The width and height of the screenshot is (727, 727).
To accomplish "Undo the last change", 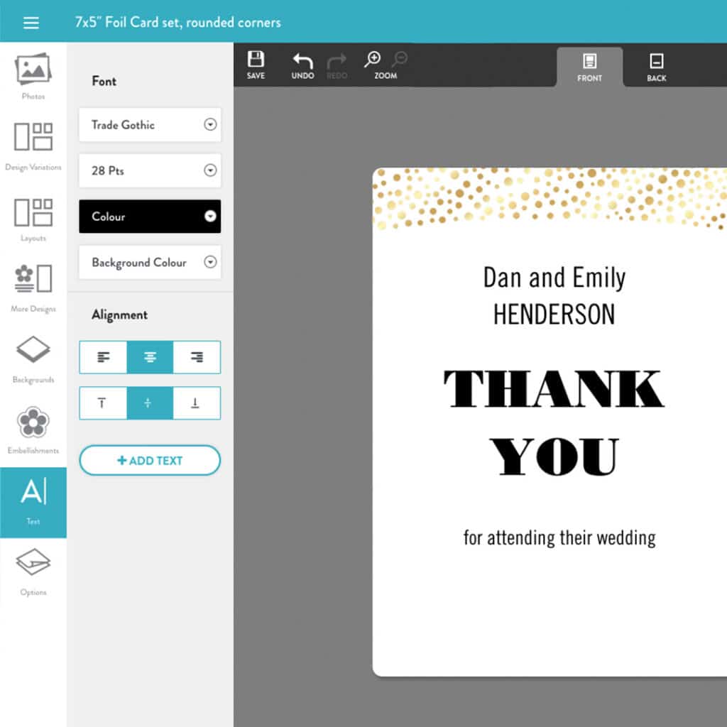I will [302, 65].
